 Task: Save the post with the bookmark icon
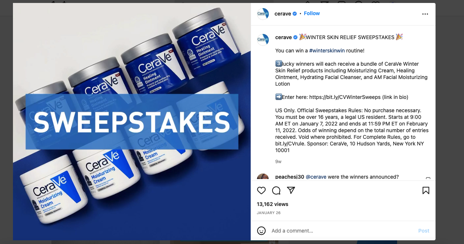click(426, 190)
